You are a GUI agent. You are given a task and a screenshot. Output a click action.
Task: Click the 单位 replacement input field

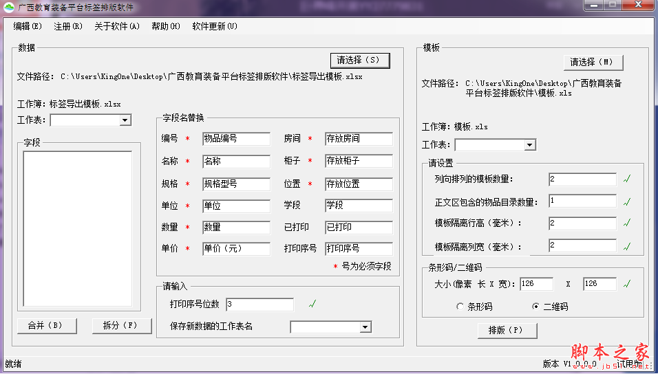(x=236, y=206)
